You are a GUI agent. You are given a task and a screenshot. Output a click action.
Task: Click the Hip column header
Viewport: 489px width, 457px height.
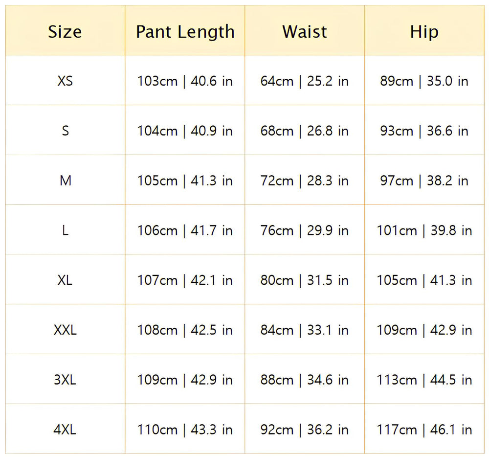pyautogui.click(x=424, y=32)
